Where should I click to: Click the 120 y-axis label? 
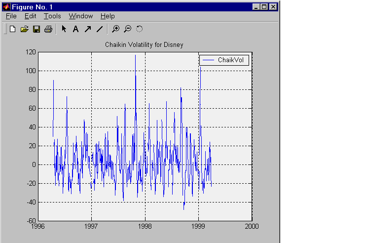click(x=31, y=52)
